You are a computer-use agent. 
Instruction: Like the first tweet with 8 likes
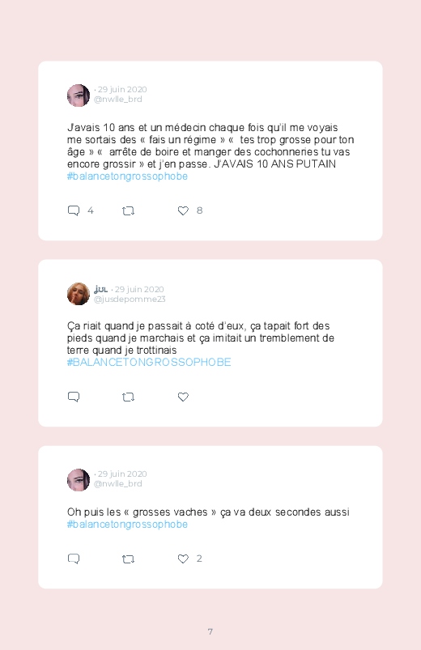tap(183, 210)
